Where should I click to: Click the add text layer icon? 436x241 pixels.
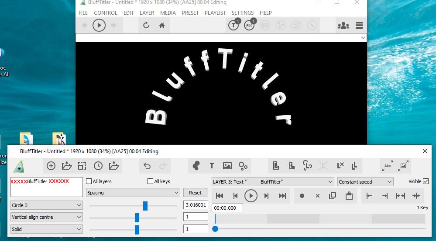point(212,166)
